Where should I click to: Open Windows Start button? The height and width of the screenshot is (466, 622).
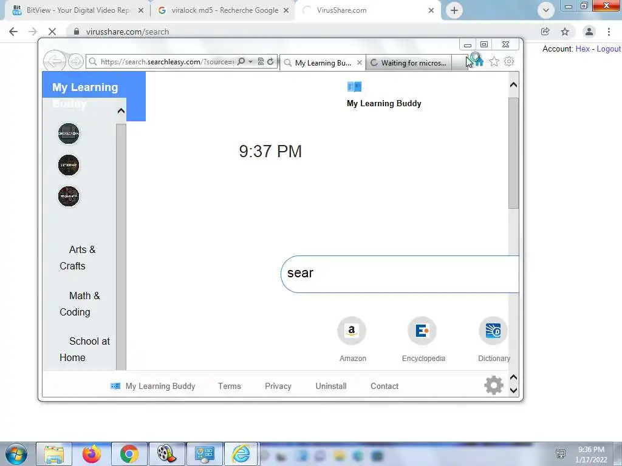click(16, 454)
